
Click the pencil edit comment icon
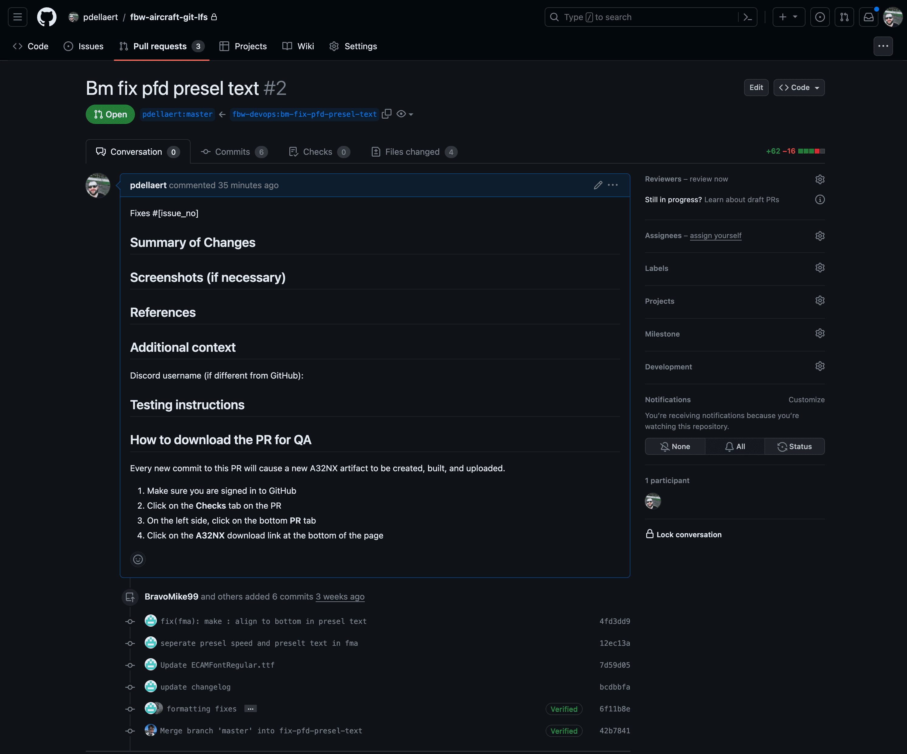click(598, 185)
